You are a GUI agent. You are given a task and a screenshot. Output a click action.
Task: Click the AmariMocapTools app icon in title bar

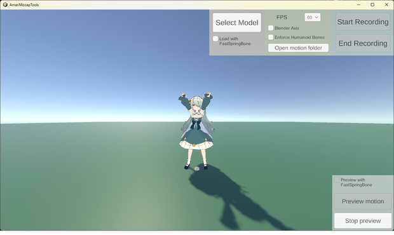pos(5,5)
